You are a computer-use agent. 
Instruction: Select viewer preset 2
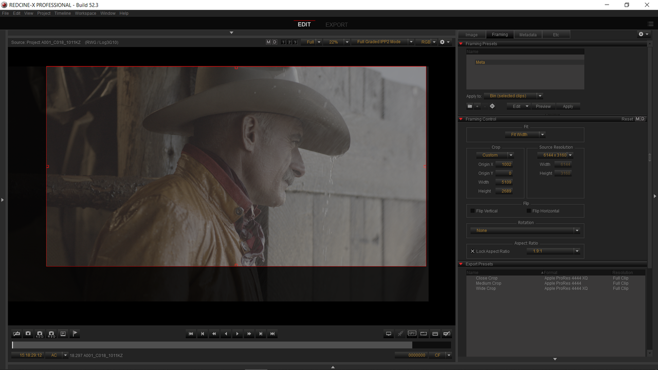coord(289,42)
